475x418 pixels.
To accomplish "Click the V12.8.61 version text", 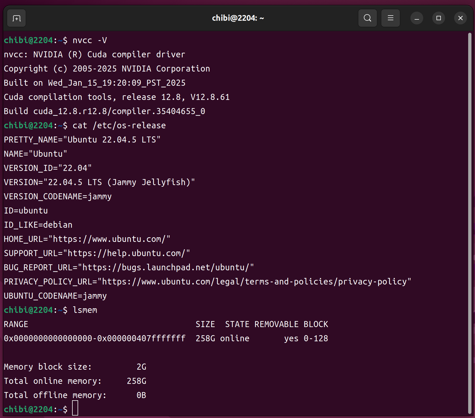I will [210, 97].
